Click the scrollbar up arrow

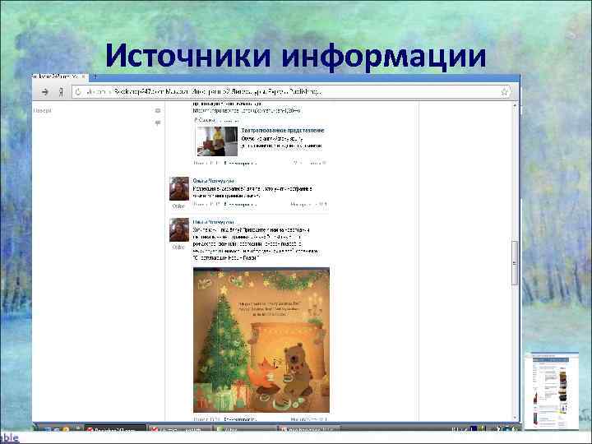pos(515,105)
